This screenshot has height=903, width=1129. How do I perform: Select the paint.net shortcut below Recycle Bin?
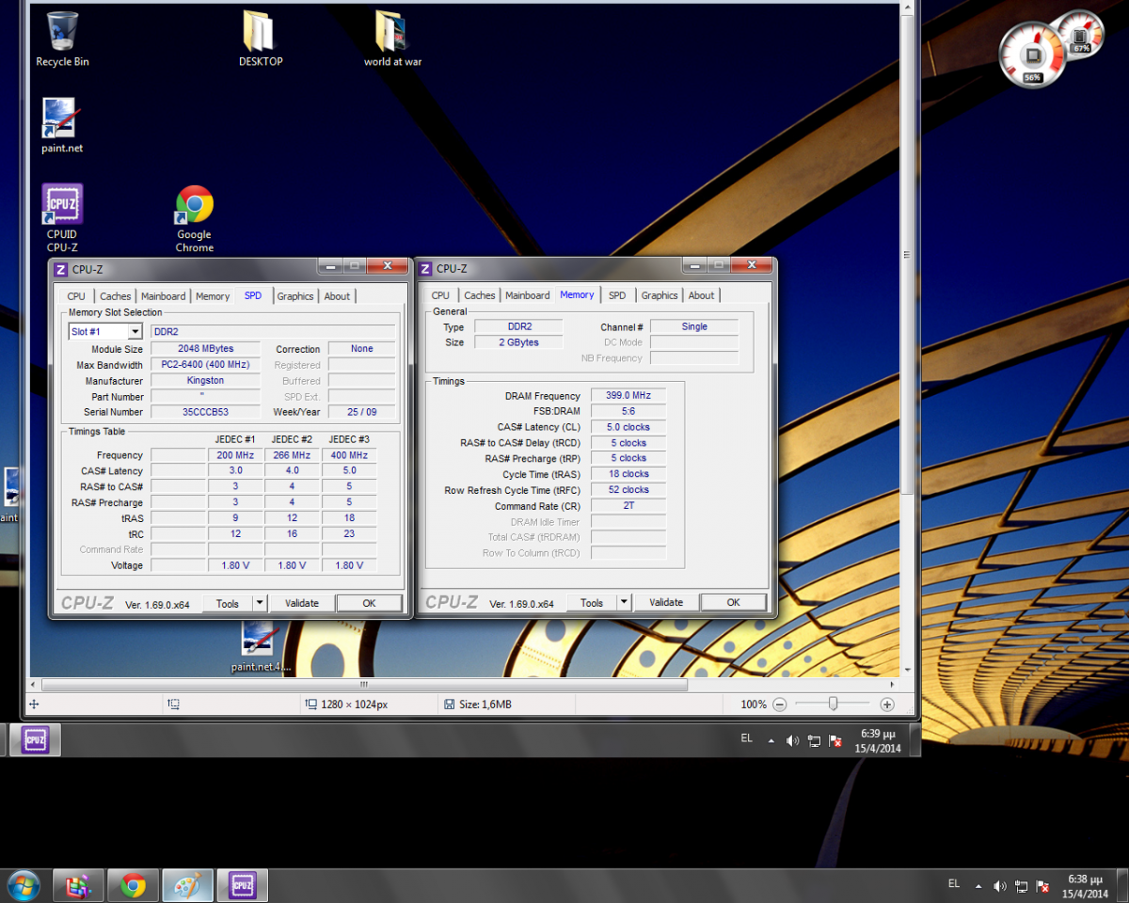point(62,126)
